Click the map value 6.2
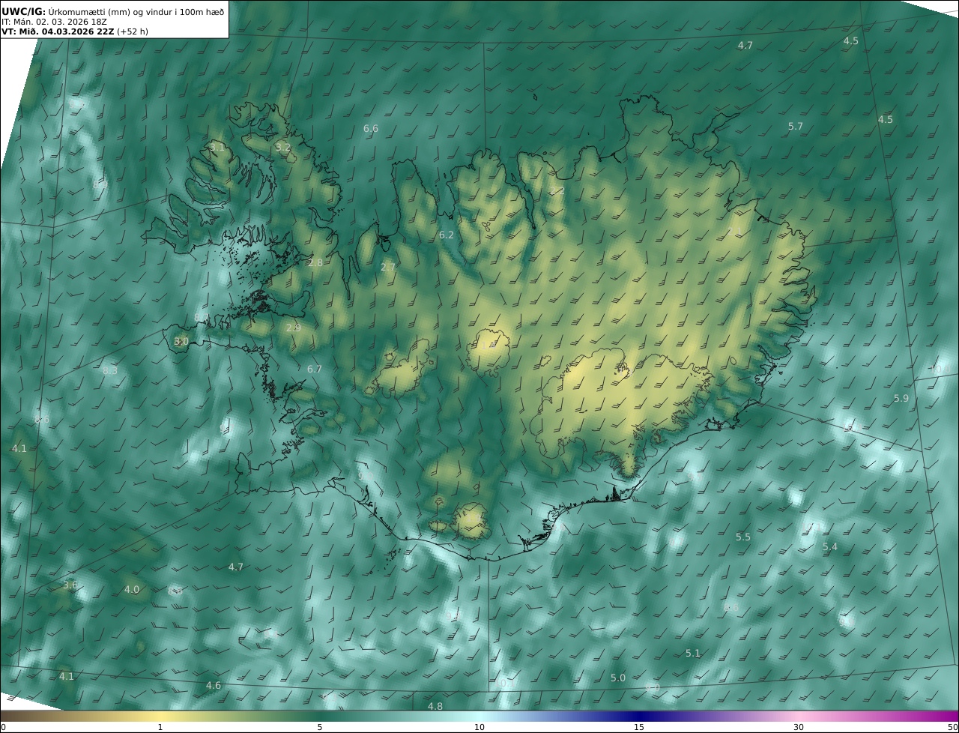959x733 pixels. 447,235
